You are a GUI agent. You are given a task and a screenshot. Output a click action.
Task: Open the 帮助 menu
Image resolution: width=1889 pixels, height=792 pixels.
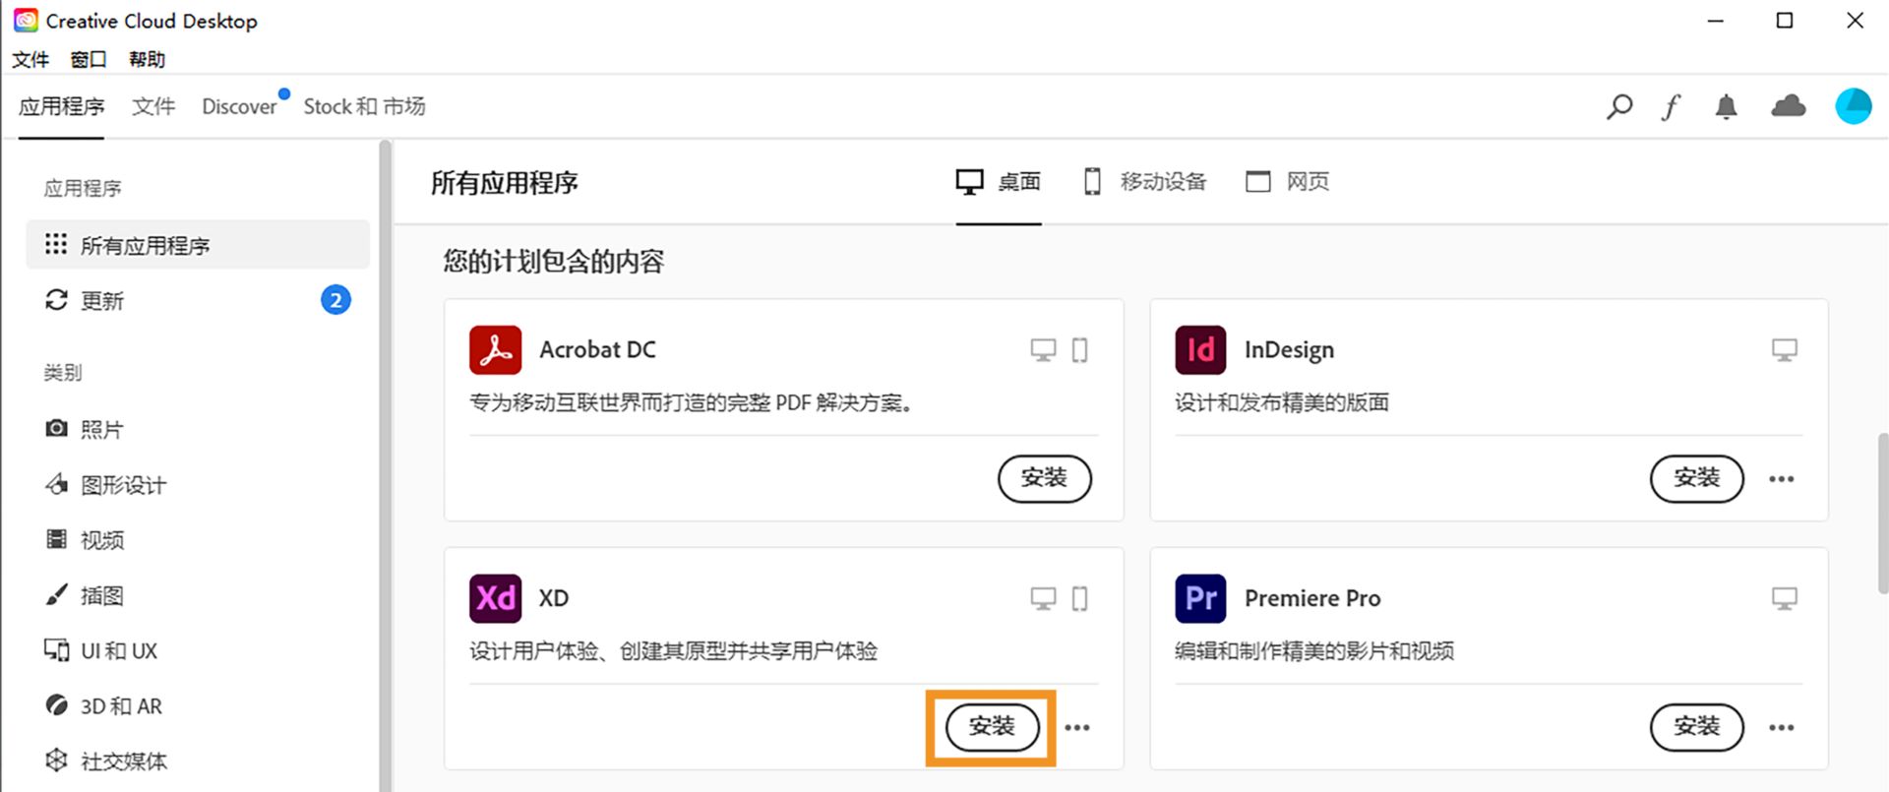(x=147, y=59)
